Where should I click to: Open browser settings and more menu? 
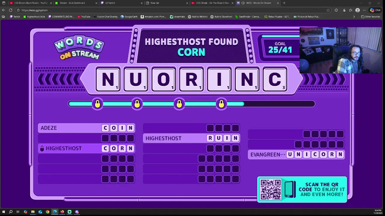(364, 10)
